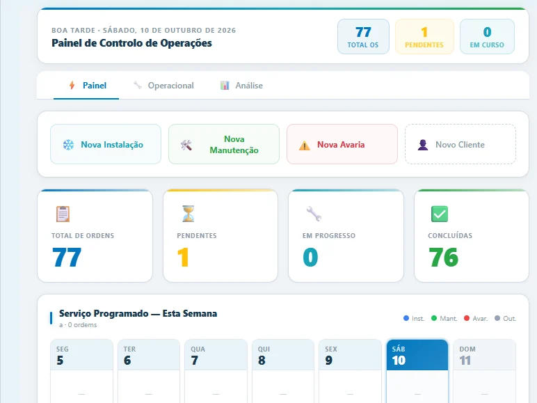Add a Novo Cliente
The width and height of the screenshot is (537, 403).
460,144
